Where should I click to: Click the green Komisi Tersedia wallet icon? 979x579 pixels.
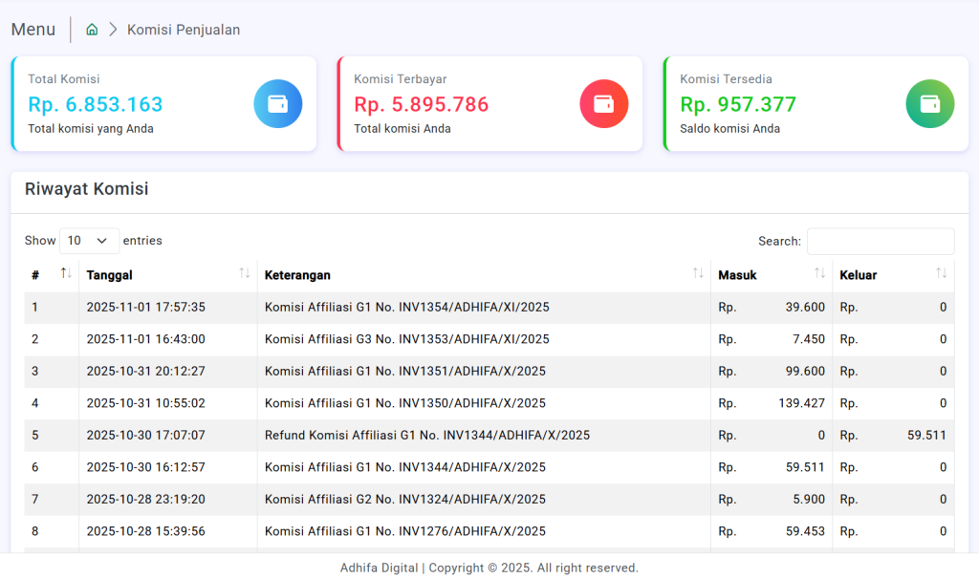(x=929, y=104)
